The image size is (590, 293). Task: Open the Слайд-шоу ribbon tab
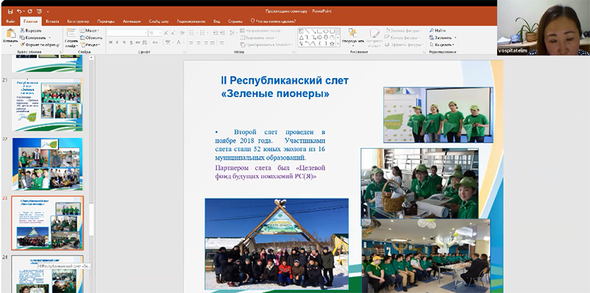pos(159,21)
